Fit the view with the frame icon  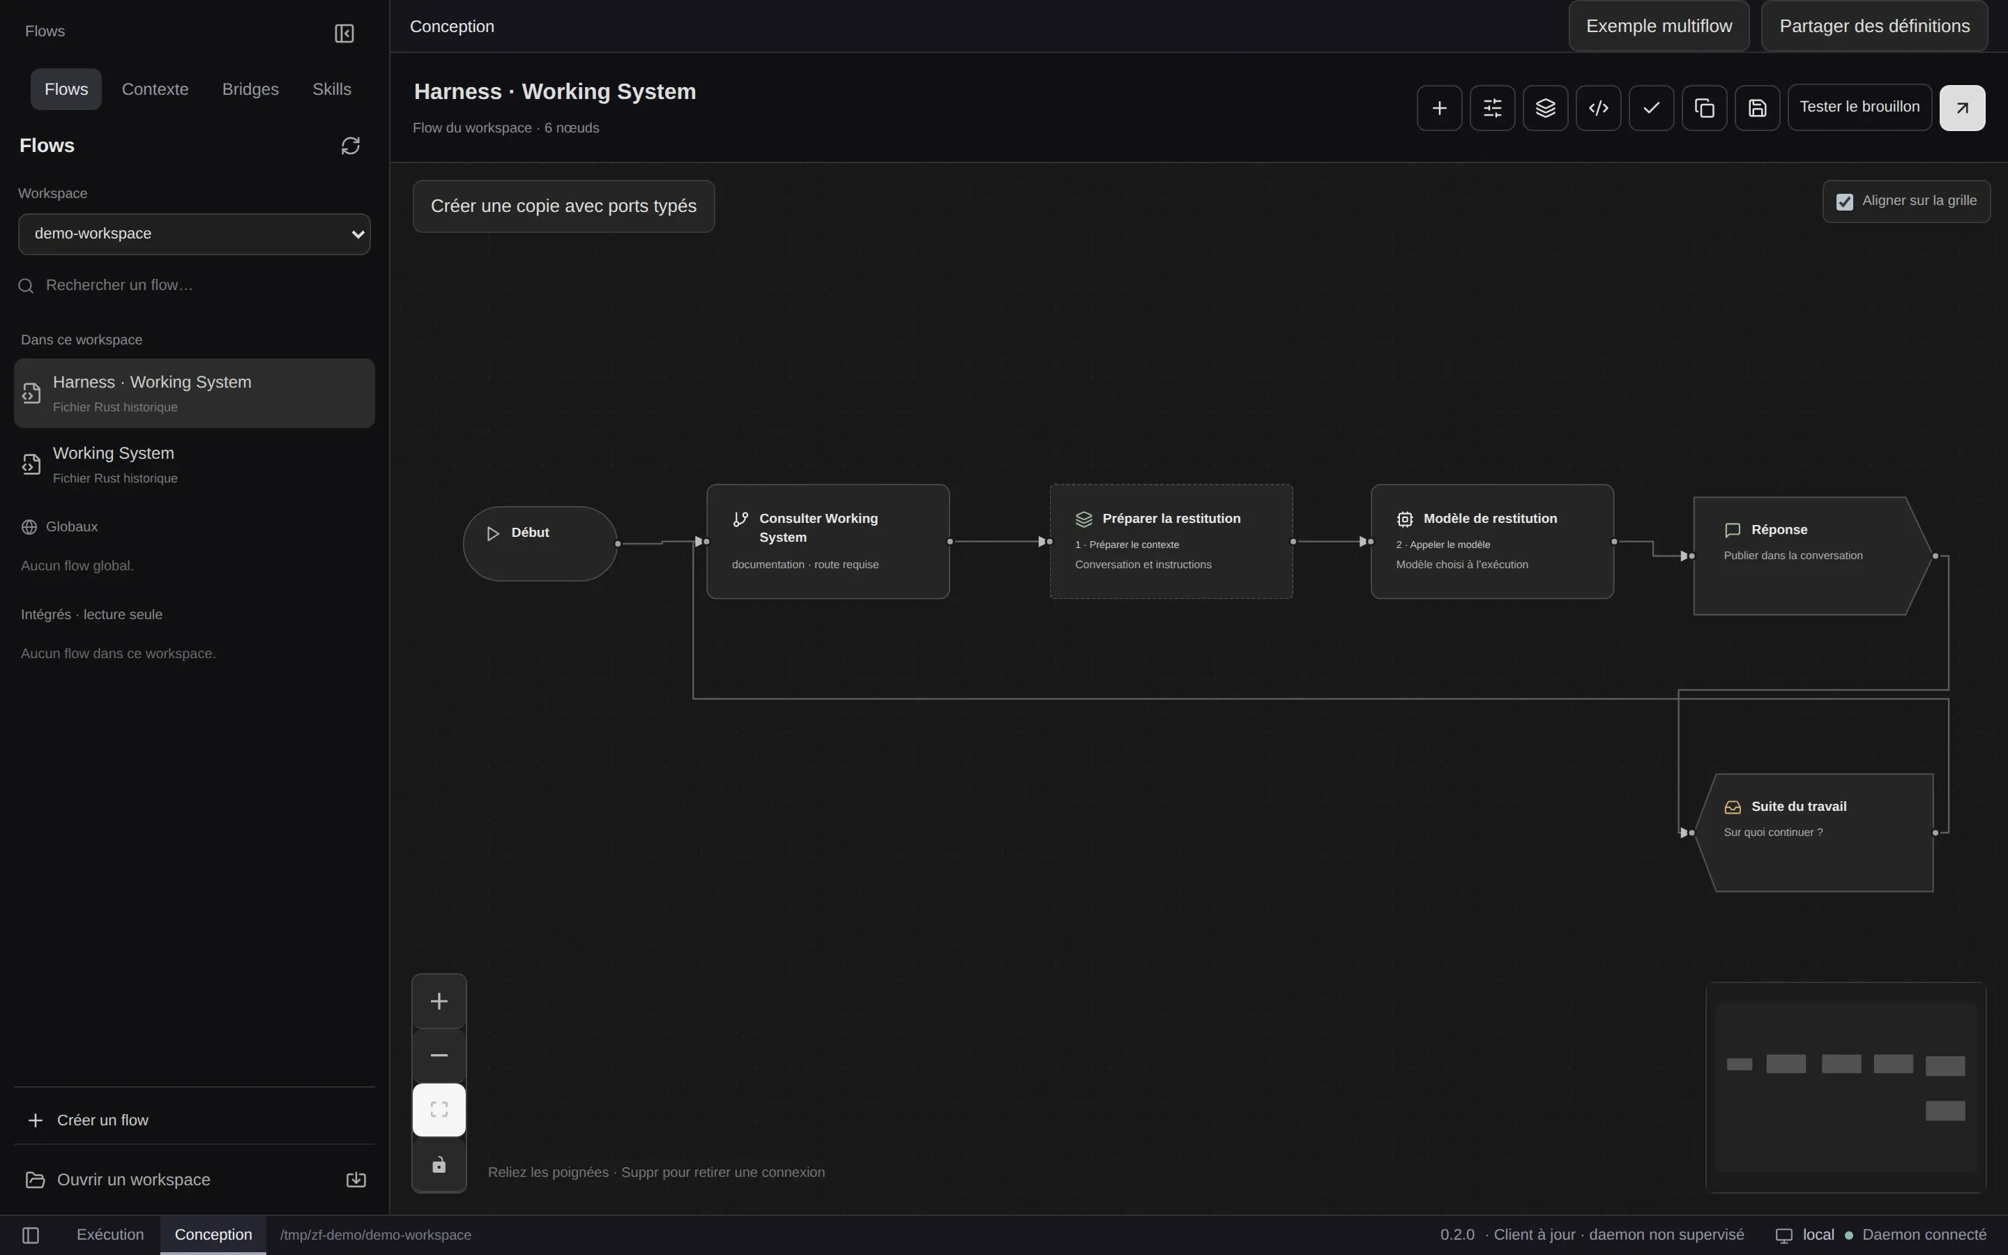pyautogui.click(x=439, y=1110)
